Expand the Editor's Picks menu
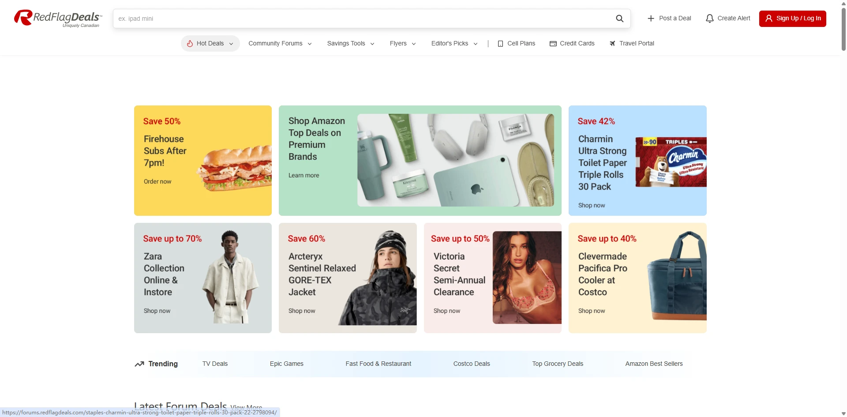 click(454, 43)
